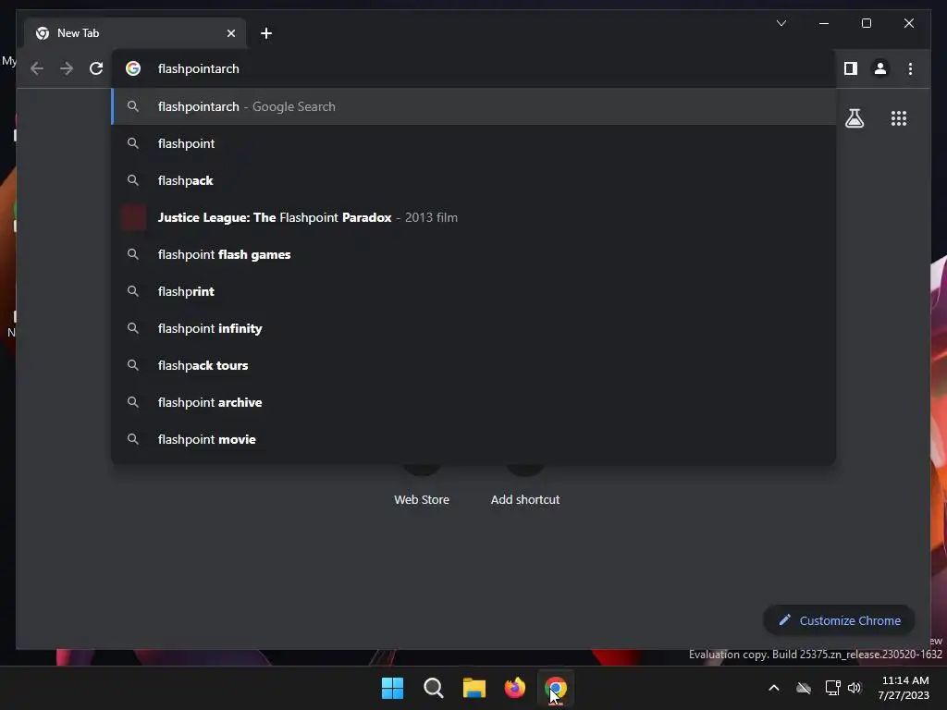The height and width of the screenshot is (710, 947).
Task: Choose 'flashpoint infinity' suggestion
Action: click(473, 328)
